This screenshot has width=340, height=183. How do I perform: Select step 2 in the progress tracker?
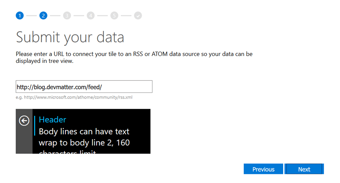point(43,16)
